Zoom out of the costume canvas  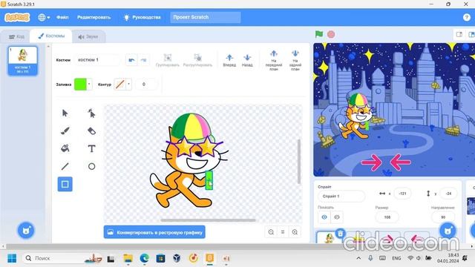click(x=271, y=232)
